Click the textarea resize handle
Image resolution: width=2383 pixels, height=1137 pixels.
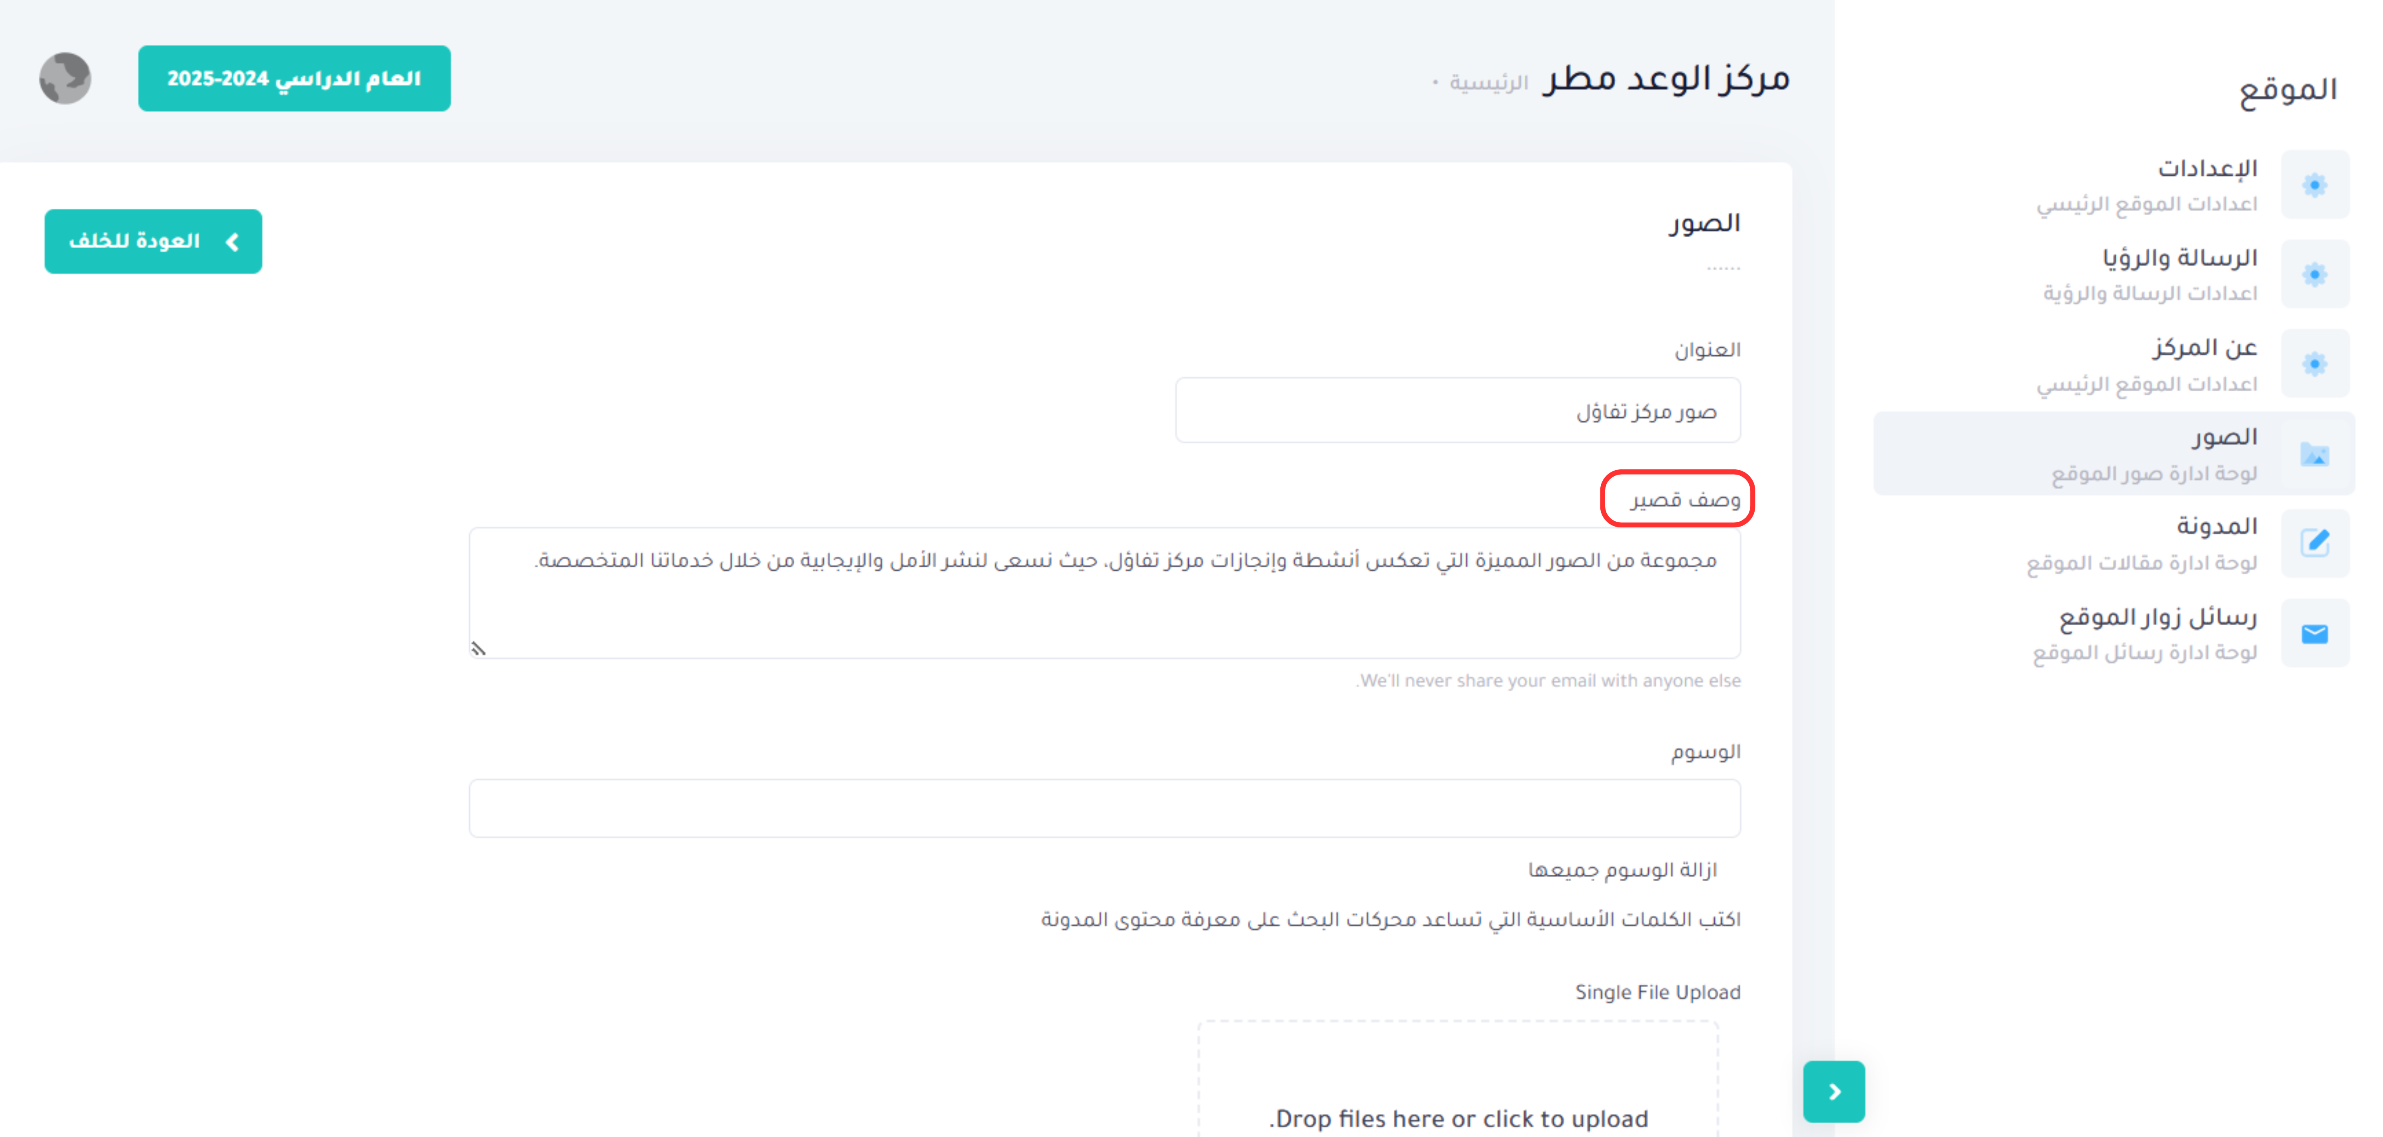point(478,649)
